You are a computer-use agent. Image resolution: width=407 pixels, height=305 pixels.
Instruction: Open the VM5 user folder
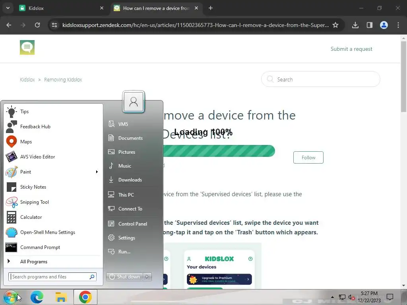[x=133, y=124]
